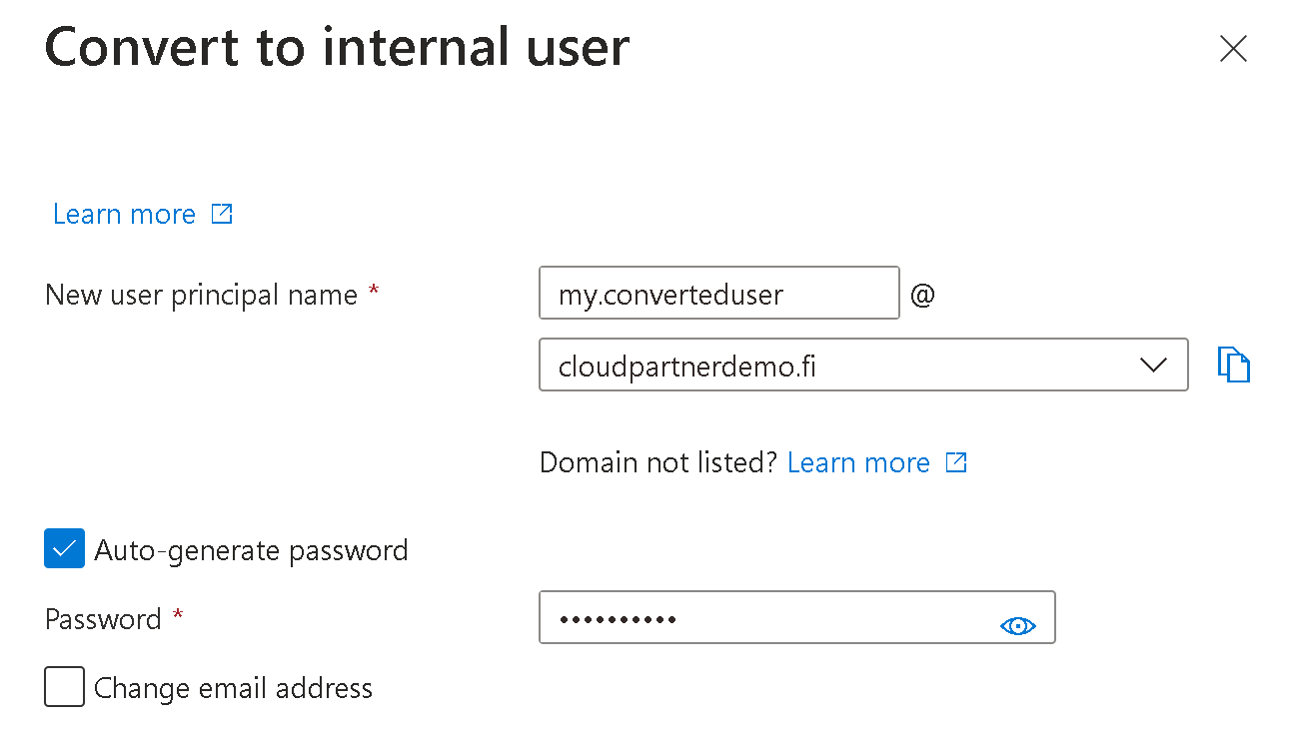1298x746 pixels.
Task: Click the Domain not listed? text
Action: (657, 463)
